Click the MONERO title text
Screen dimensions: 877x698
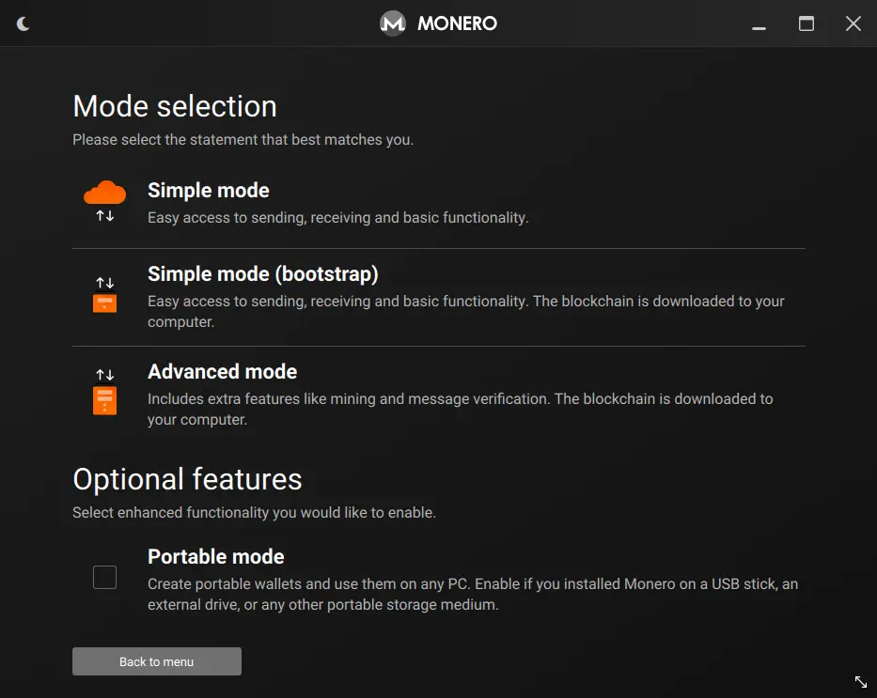coord(457,23)
